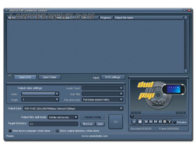This screenshot has width=195, height=152.
Task: Open the Angle dropdown
Action: pos(57,100)
